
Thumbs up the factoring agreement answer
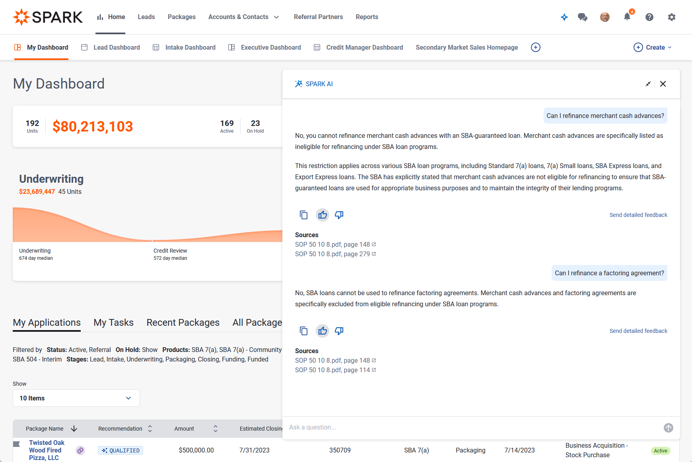click(323, 331)
